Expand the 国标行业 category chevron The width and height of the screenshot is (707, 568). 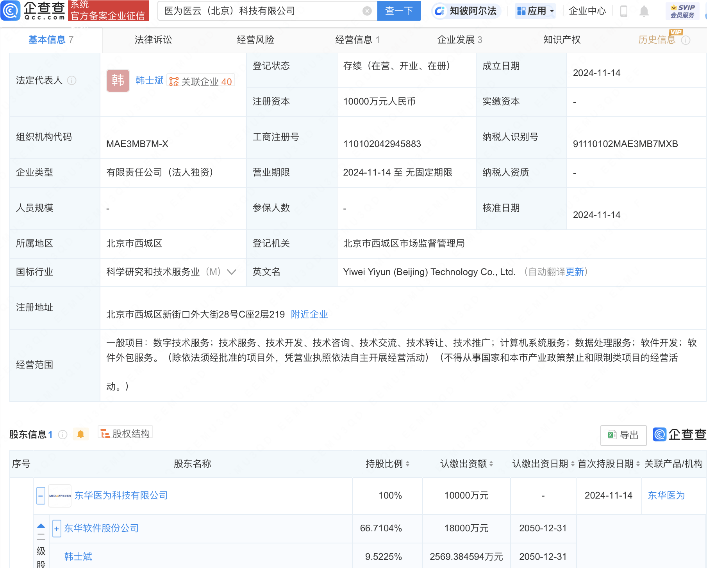click(x=232, y=272)
